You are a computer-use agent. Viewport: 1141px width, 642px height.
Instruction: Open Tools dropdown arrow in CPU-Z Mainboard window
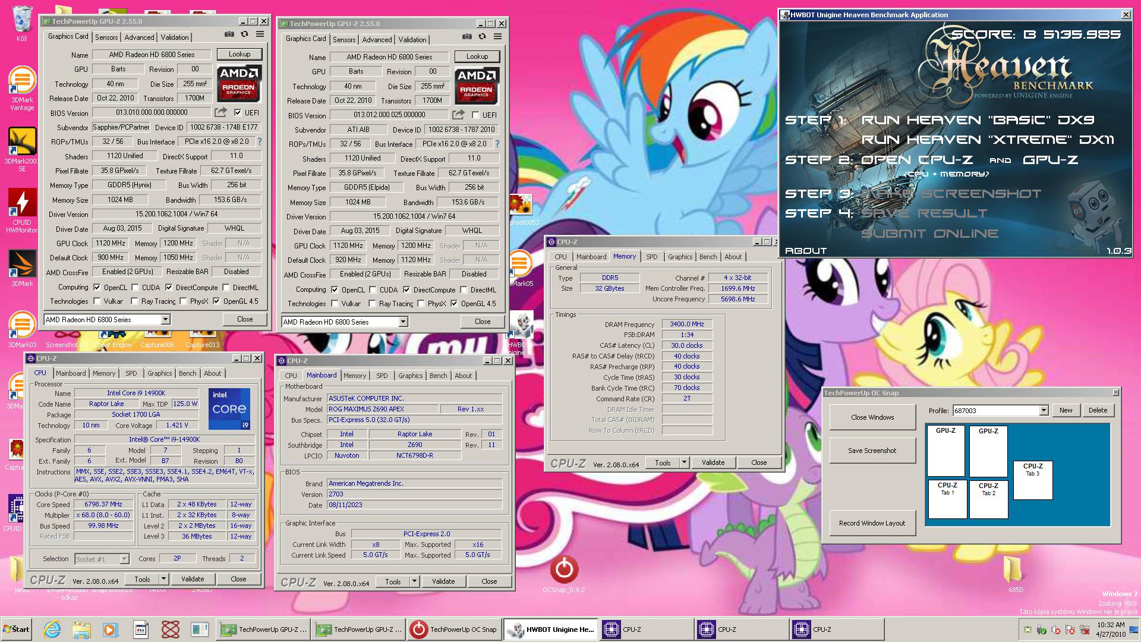click(414, 581)
